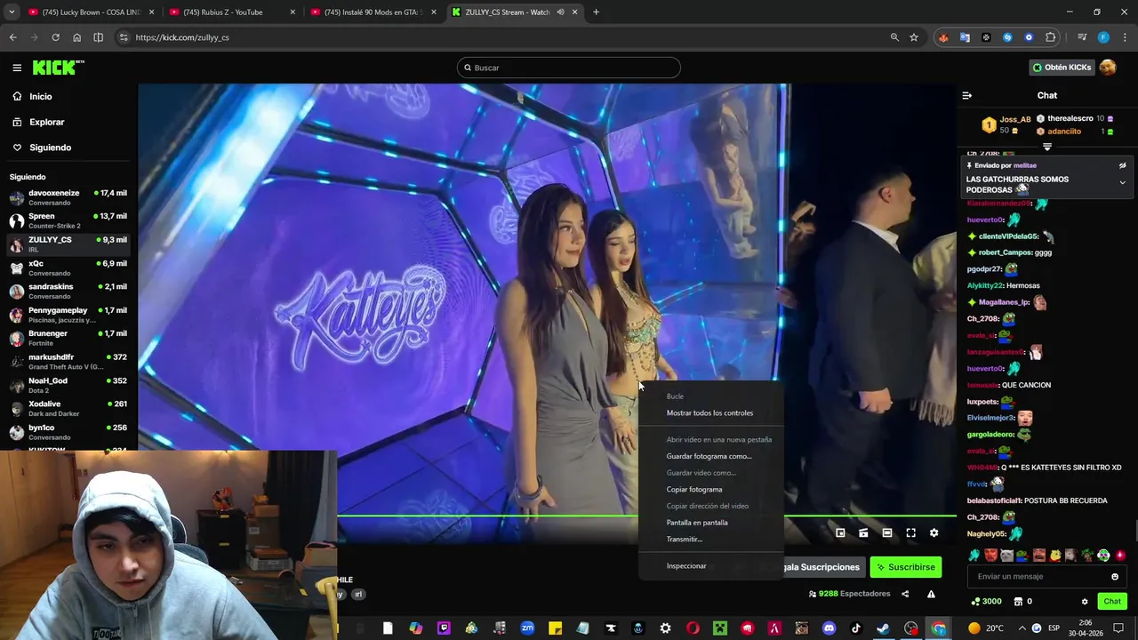1138x640 pixels.
Task: Reload the page
Action: tap(55, 37)
